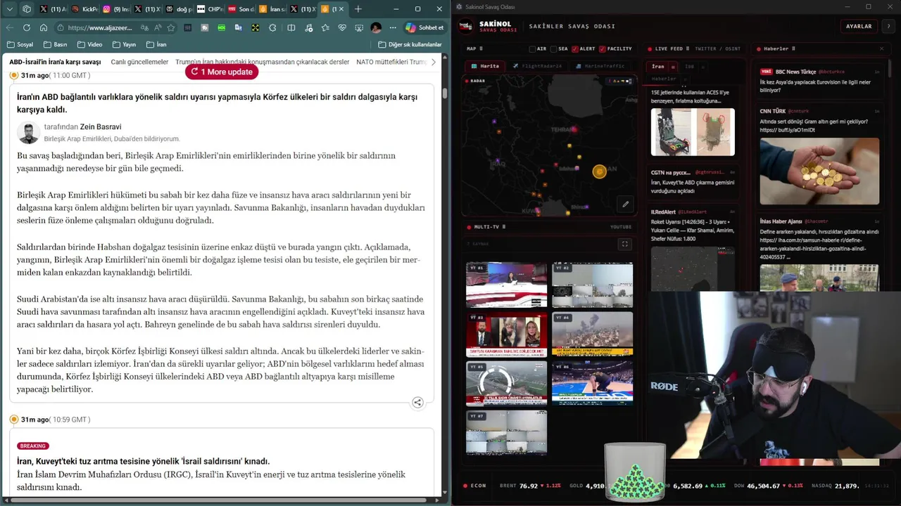This screenshot has height=506, width=901.
Task: Open Trump'ın İran konuşması dersleri link
Action: point(263,62)
